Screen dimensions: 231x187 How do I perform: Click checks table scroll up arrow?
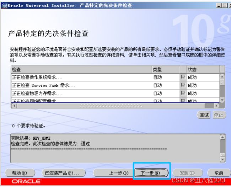[222, 76]
